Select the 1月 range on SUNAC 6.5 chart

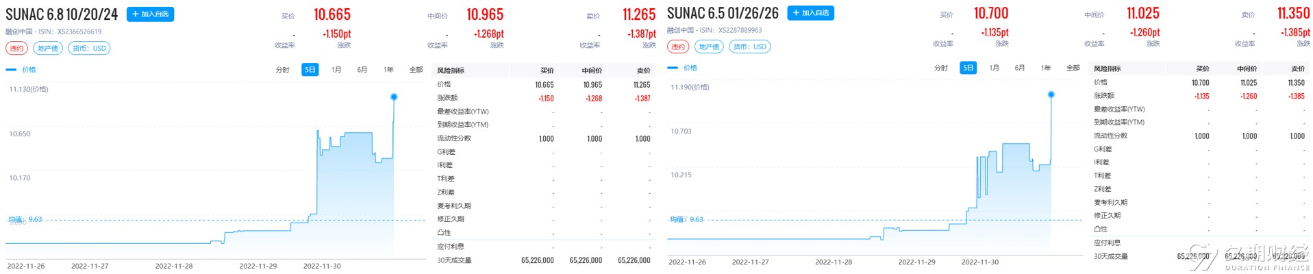click(x=994, y=68)
